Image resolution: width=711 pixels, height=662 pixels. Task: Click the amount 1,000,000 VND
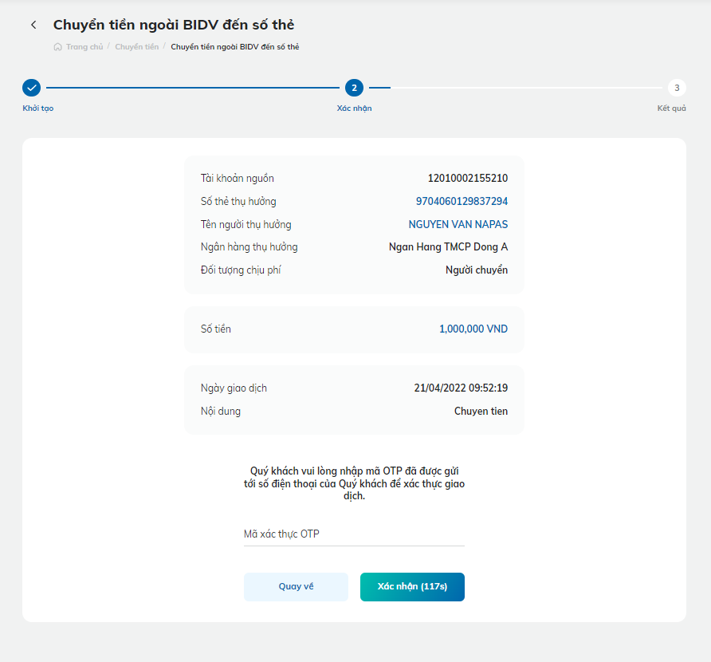(473, 329)
